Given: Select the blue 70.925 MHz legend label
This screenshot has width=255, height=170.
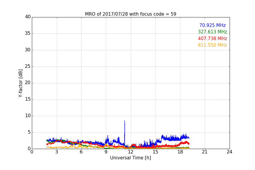Looking at the screenshot, I should [212, 25].
